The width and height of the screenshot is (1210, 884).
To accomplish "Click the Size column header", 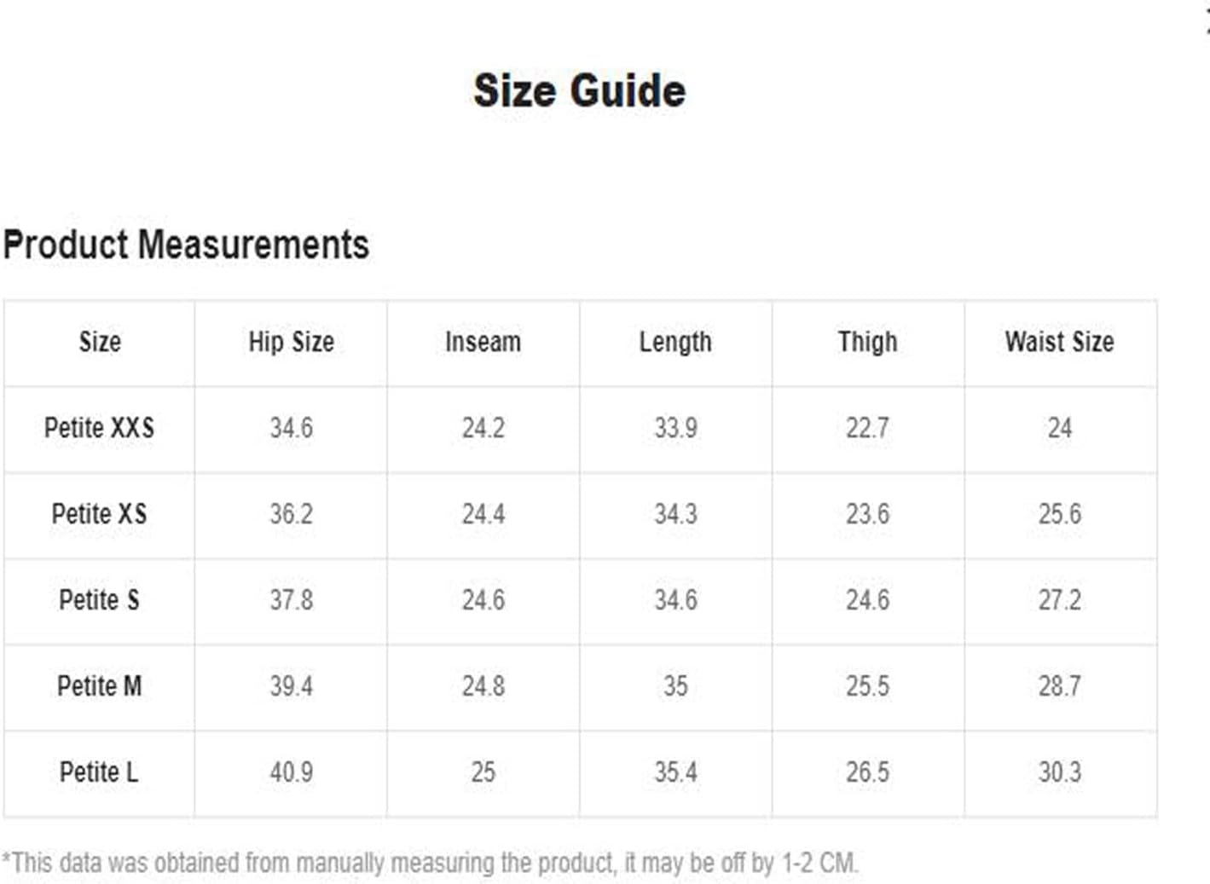I will pyautogui.click(x=100, y=342).
